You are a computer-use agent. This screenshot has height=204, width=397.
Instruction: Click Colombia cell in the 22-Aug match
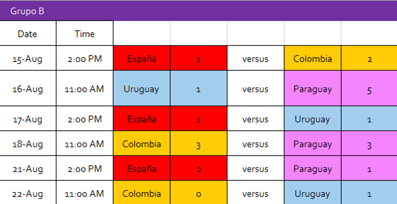[142, 193]
